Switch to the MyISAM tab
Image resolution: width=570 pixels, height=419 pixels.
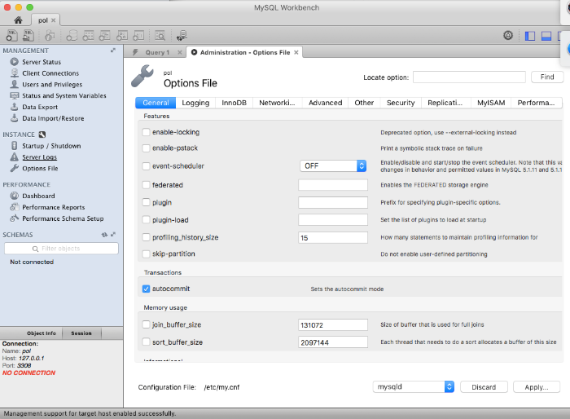491,103
